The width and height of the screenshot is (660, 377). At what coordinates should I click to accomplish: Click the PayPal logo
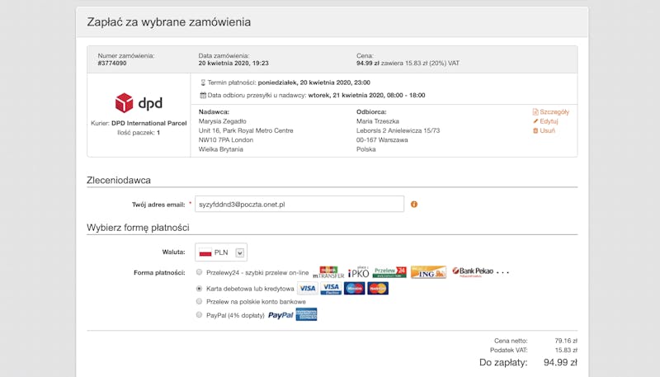coord(280,315)
